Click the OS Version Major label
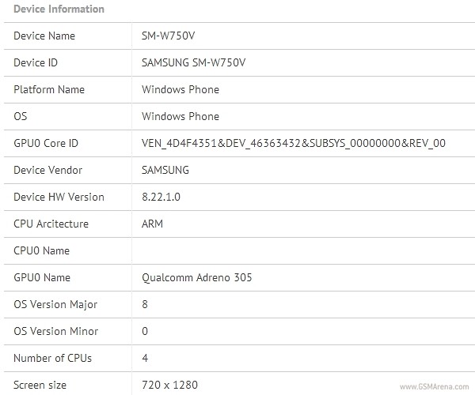 click(x=55, y=305)
